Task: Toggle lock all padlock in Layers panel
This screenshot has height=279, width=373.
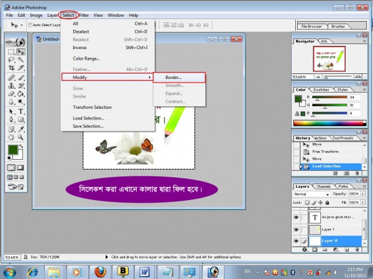Action: tap(328, 203)
